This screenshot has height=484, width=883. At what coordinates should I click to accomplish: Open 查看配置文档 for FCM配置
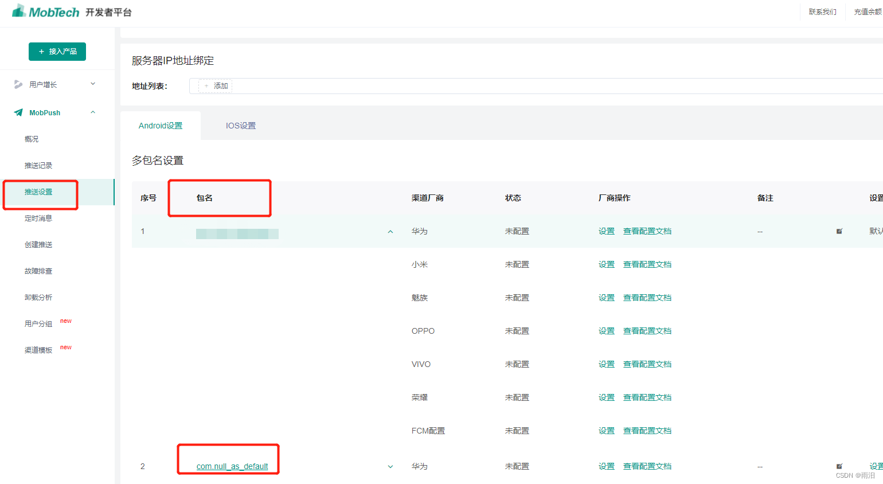[647, 431]
